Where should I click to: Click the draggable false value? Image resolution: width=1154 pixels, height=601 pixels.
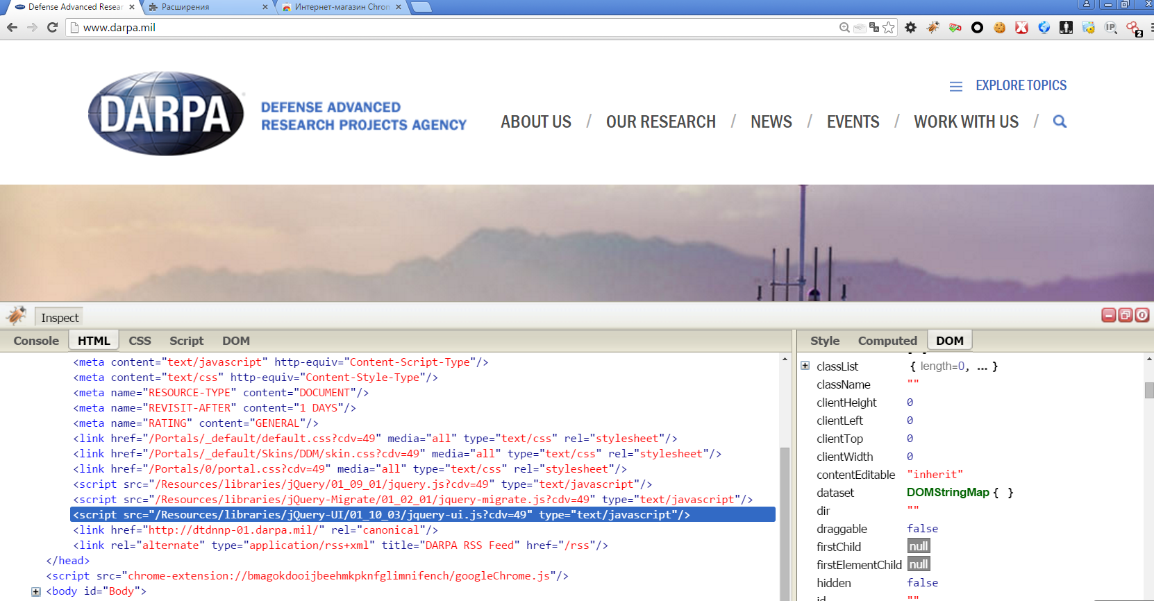(x=922, y=528)
